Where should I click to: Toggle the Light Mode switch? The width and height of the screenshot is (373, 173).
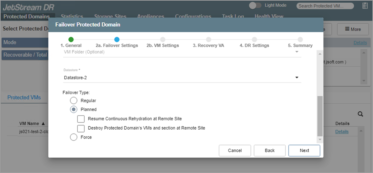tap(255, 6)
